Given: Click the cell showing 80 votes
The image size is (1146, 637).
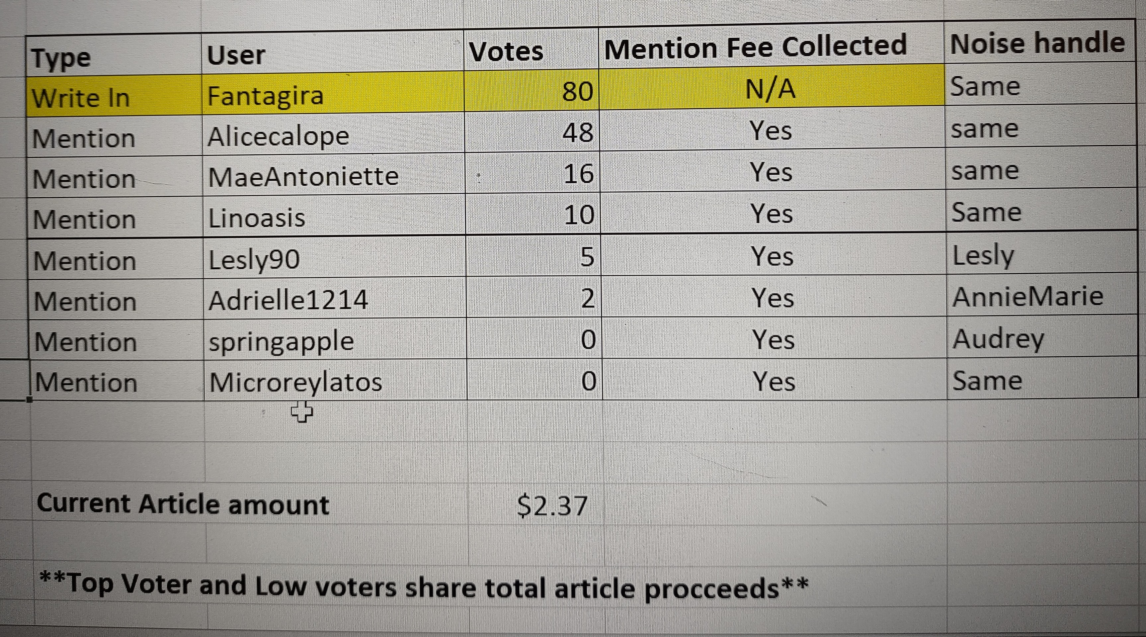Looking at the screenshot, I should [x=532, y=91].
